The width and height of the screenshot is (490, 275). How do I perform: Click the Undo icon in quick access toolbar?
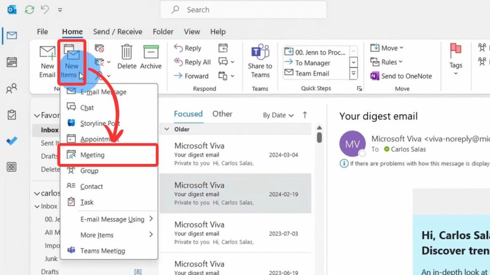pyautogui.click(x=45, y=9)
